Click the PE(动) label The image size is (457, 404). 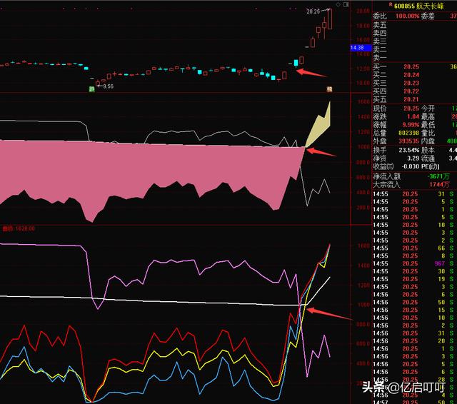[430, 166]
